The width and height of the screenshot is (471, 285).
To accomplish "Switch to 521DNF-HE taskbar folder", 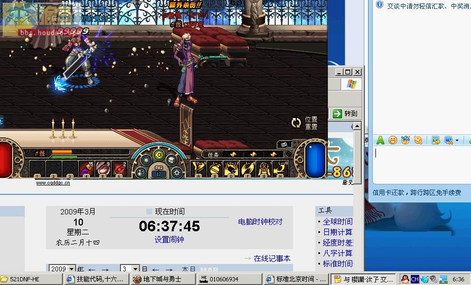I will click(31, 279).
